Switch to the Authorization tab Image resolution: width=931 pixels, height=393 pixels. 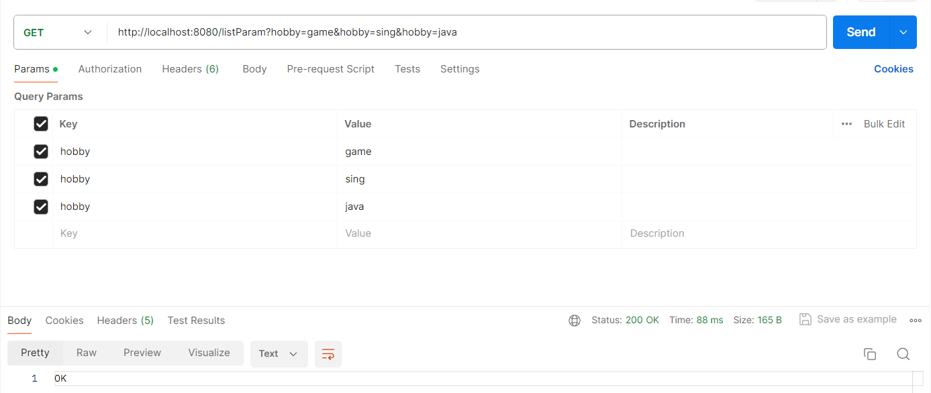coord(110,69)
